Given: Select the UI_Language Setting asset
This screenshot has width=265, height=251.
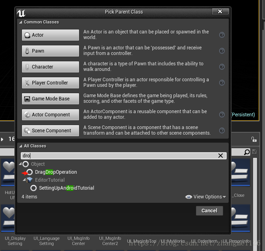Looking at the screenshot, I should click(46, 241).
